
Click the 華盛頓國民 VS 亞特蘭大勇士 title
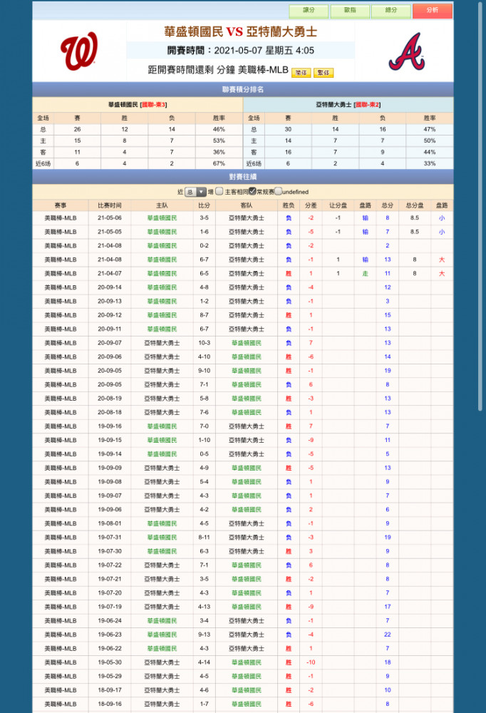[240, 32]
